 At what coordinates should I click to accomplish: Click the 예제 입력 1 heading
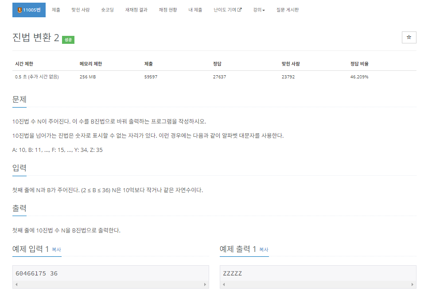point(31,249)
